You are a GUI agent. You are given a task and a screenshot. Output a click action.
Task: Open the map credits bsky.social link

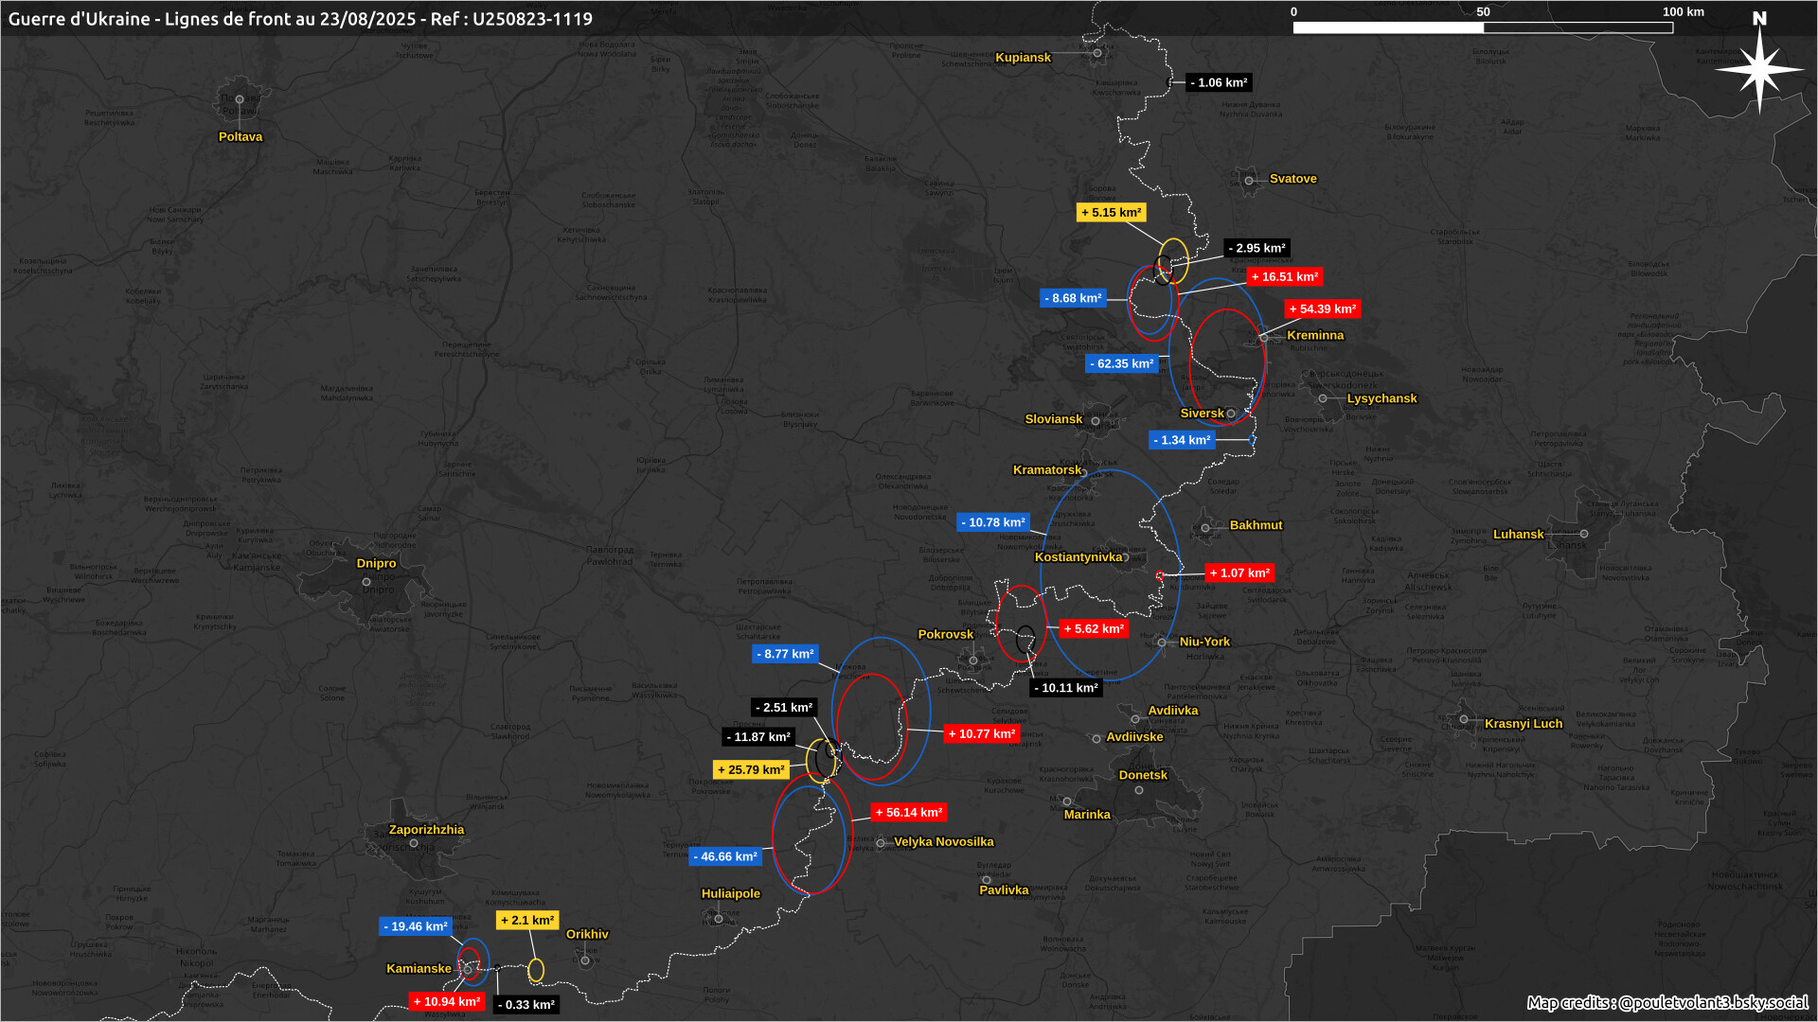click(1712, 1003)
